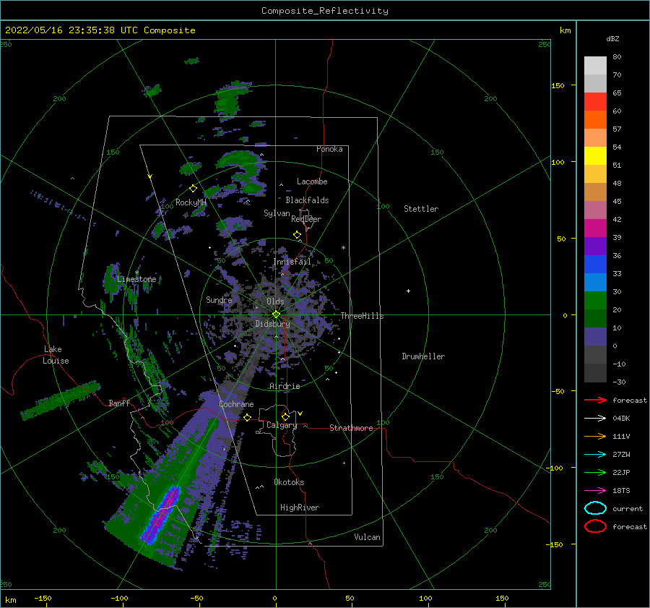Click the yellow radar-center diamond above Didsbury
The image size is (650, 608).
pos(276,314)
